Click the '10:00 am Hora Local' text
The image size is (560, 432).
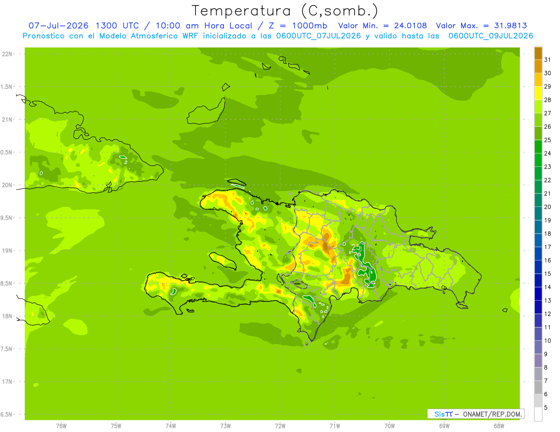[203, 26]
